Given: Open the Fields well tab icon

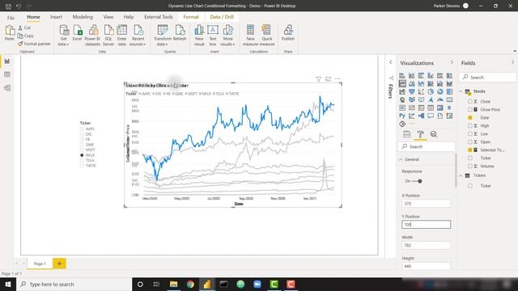Looking at the screenshot, I should pos(407,134).
